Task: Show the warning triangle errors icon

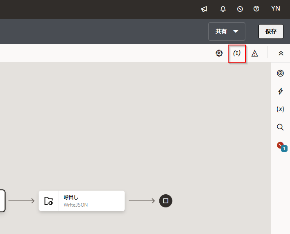Action: (x=255, y=53)
